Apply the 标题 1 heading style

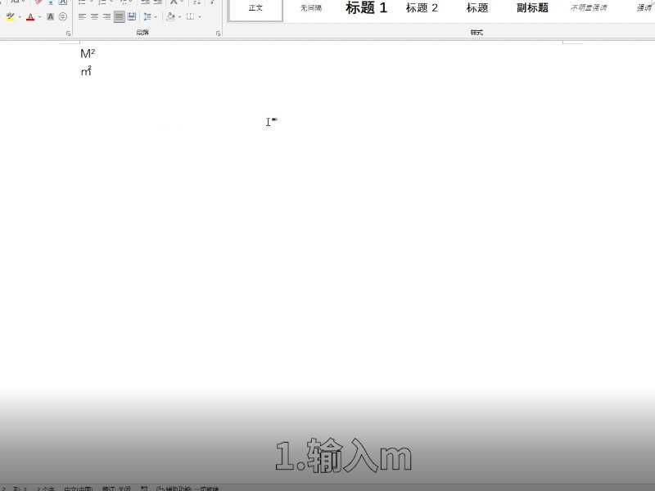[x=366, y=8]
